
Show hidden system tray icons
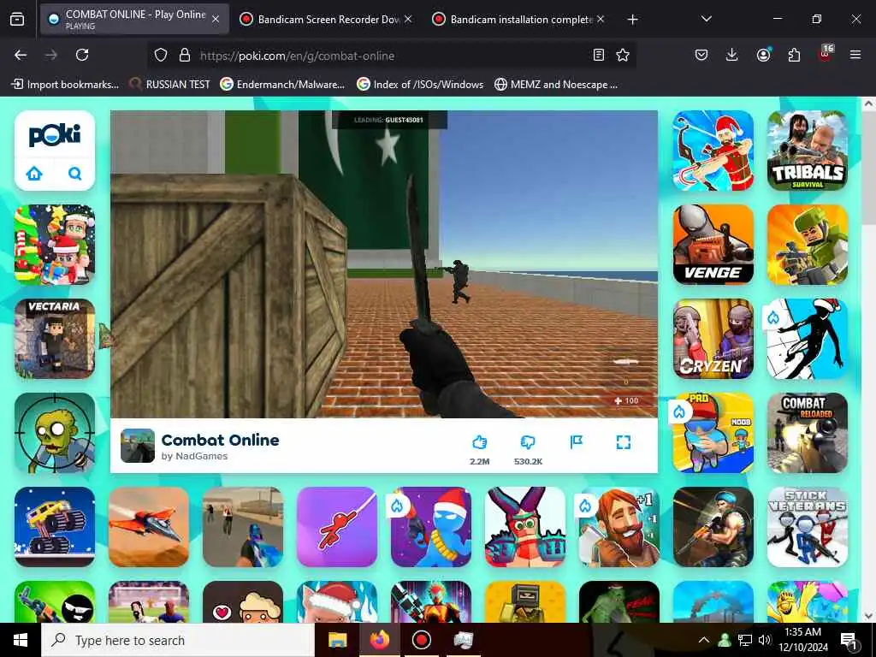coord(703,640)
